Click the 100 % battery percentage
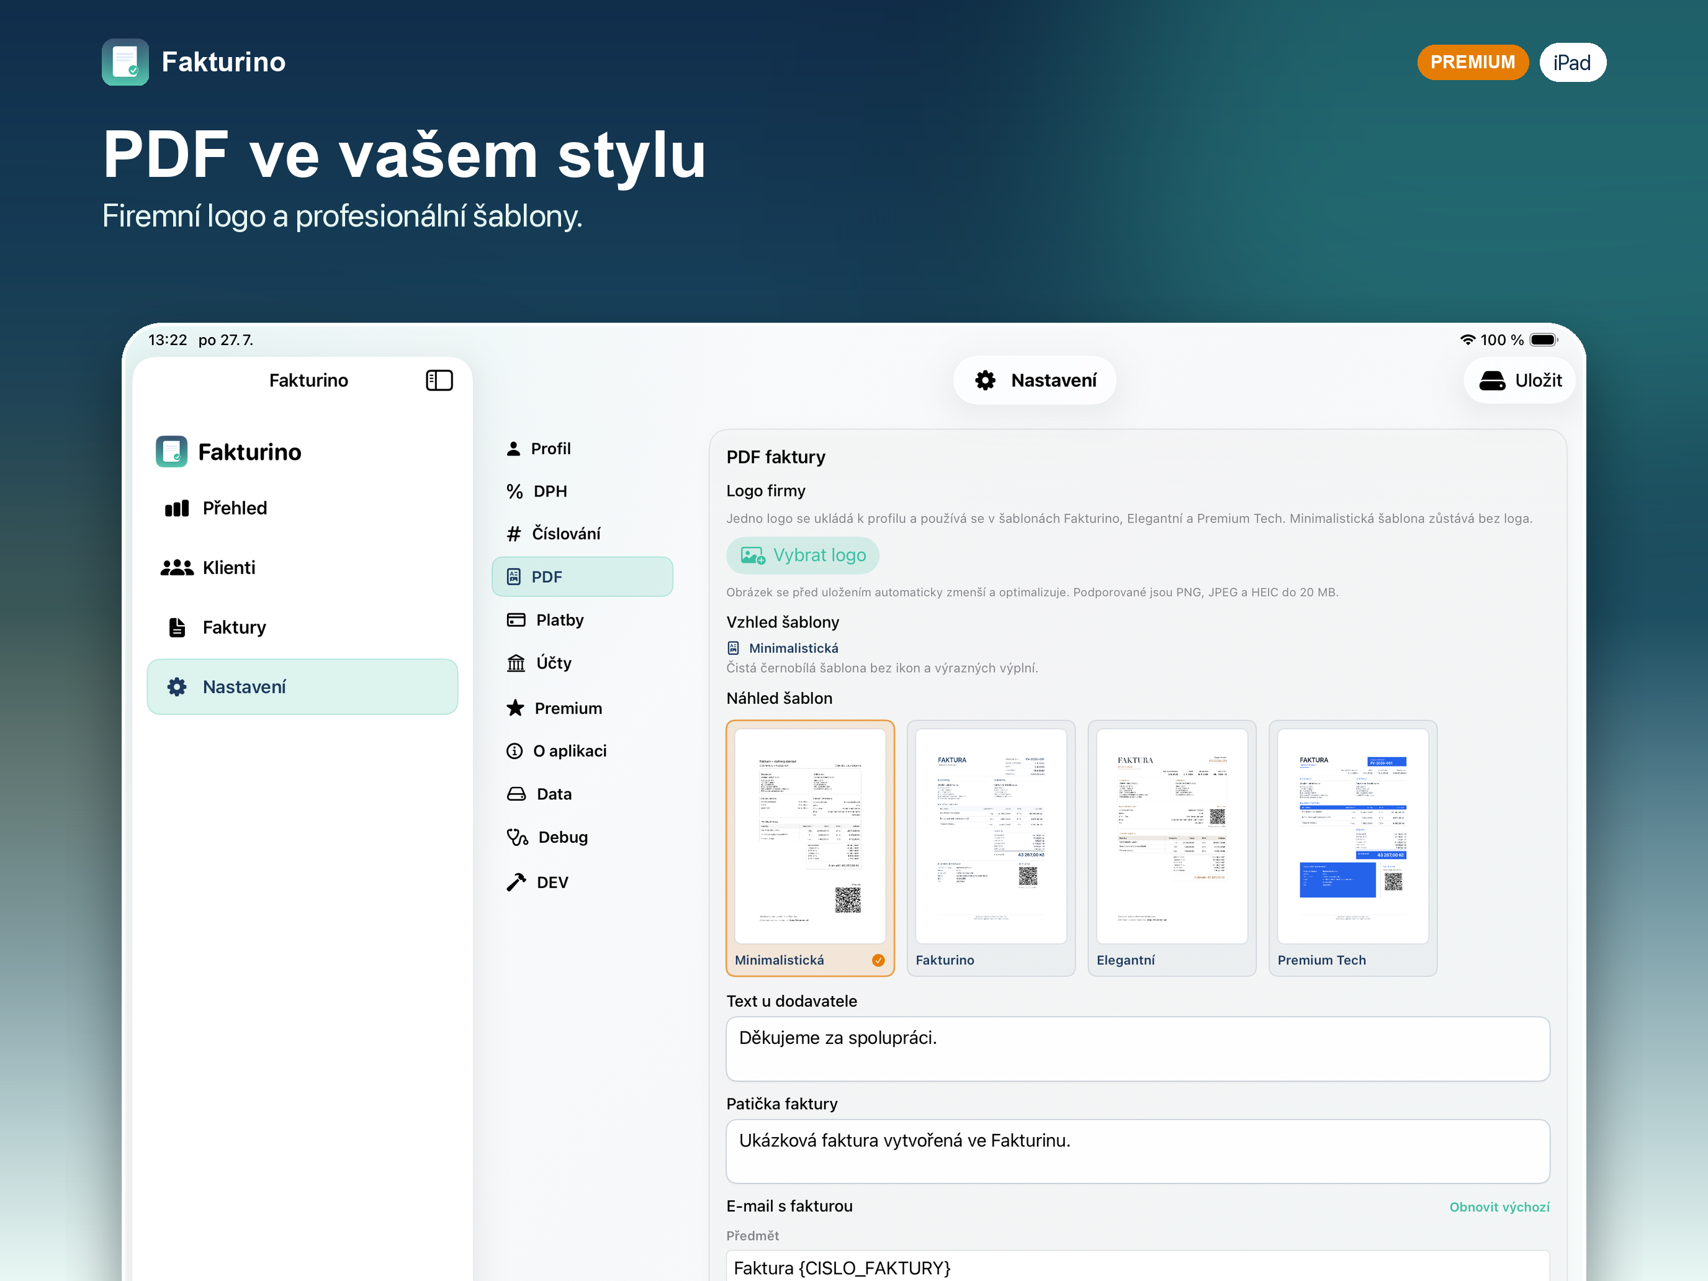Viewport: 1708px width, 1281px height. tap(1502, 339)
